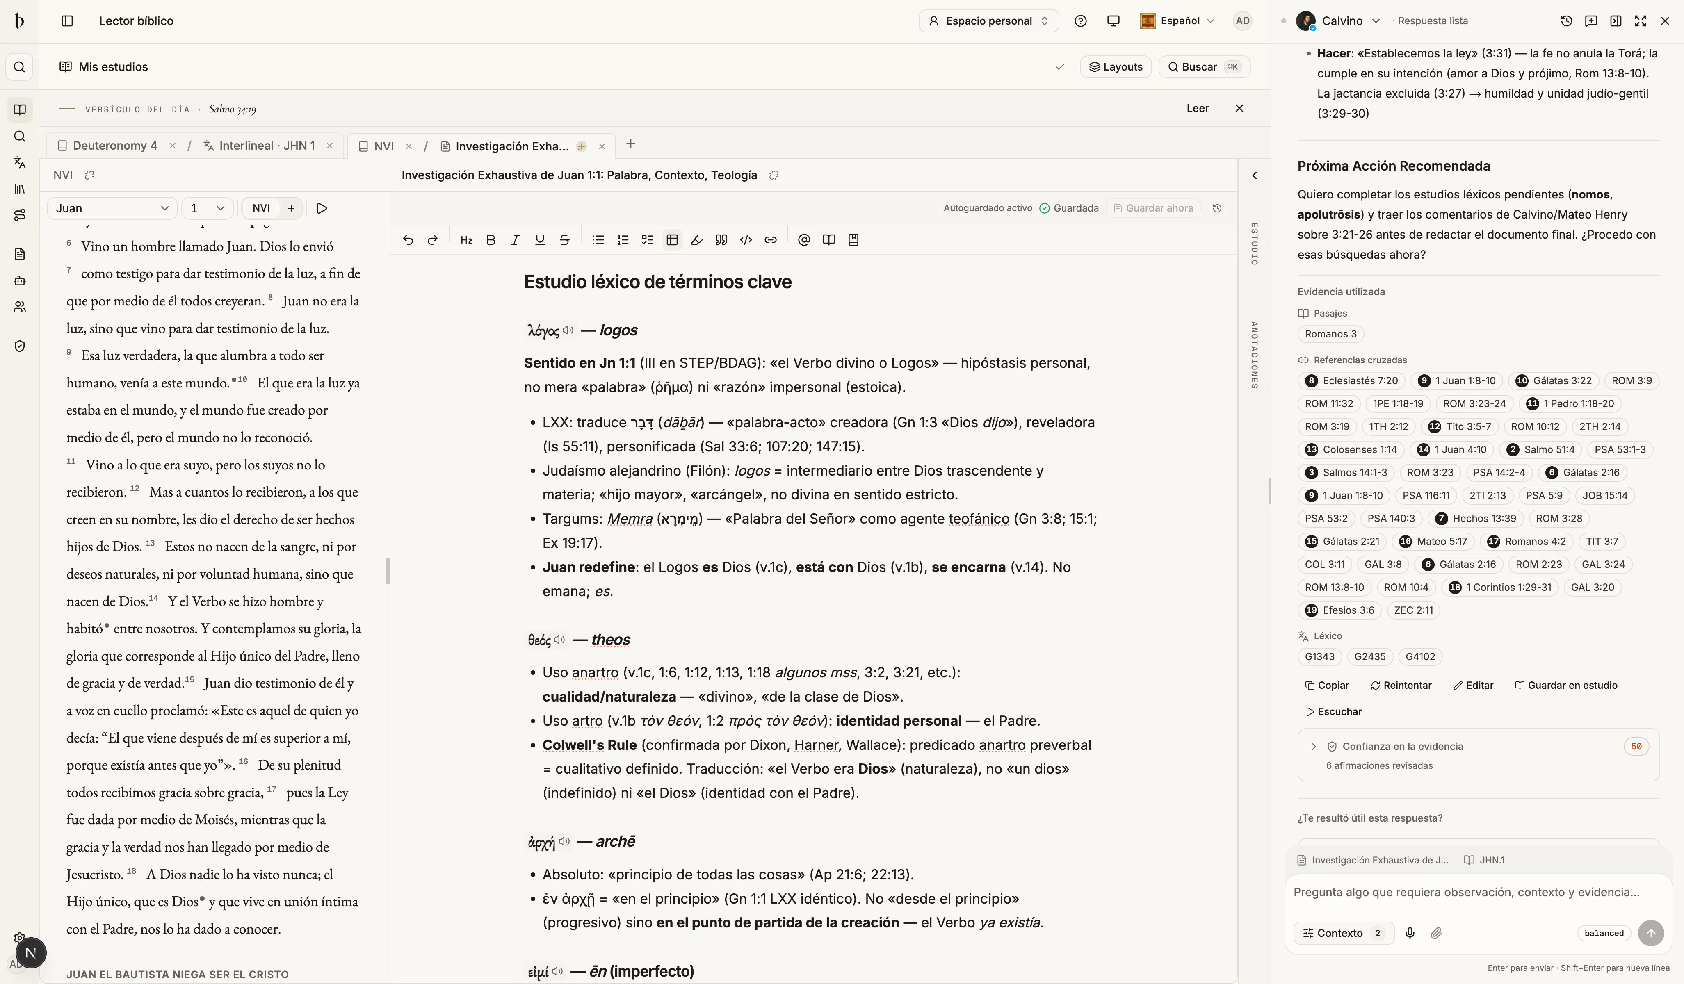Image resolution: width=1684 pixels, height=984 pixels.
Task: Click Guardar en estudio
Action: 1566,686
